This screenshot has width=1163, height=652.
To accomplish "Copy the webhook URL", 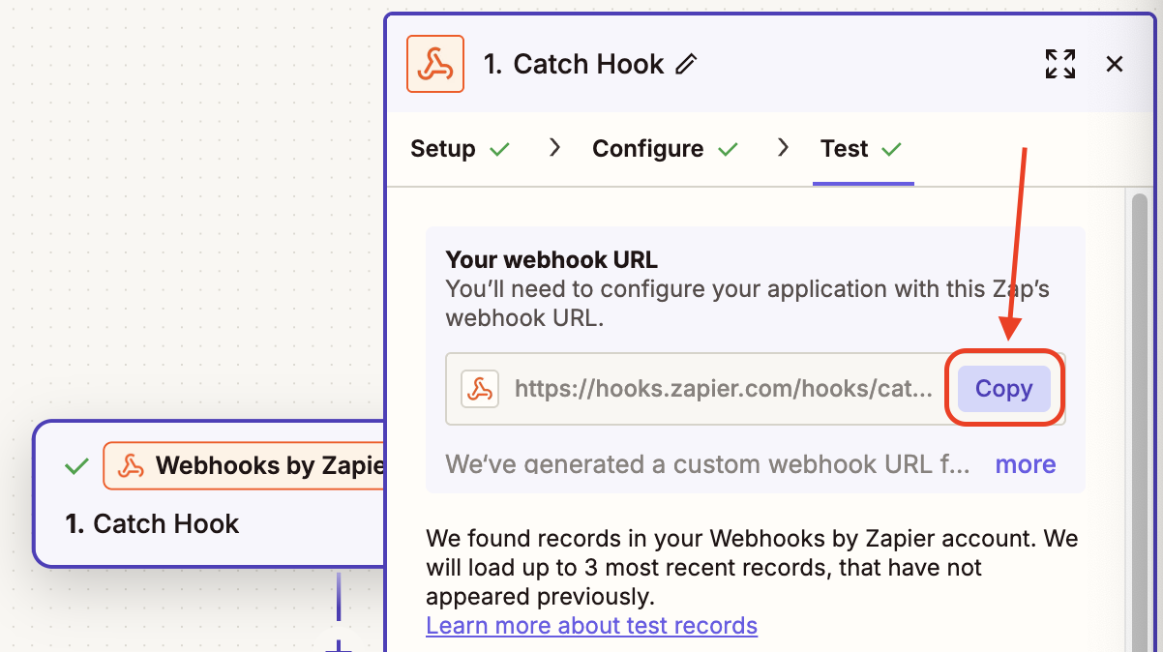I will click(1003, 389).
